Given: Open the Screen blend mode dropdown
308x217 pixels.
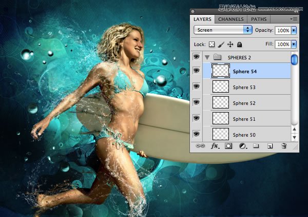Looking at the screenshot, I should 223,30.
